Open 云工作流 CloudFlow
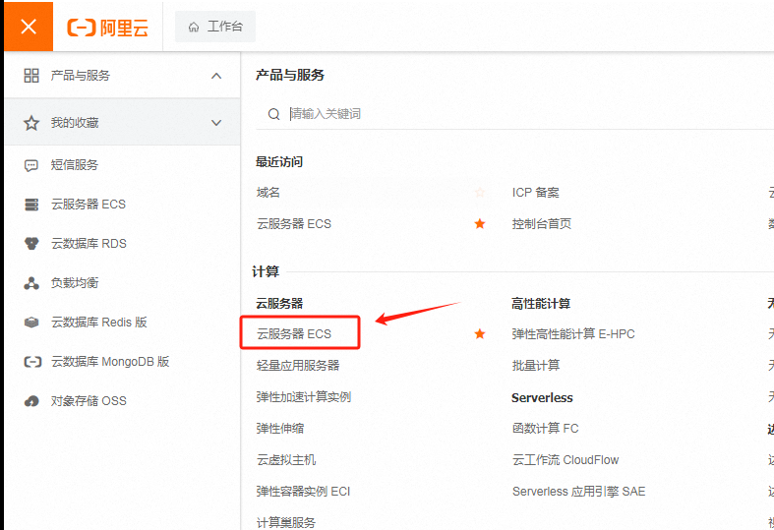Screen dimensions: 774x530 click(x=566, y=460)
